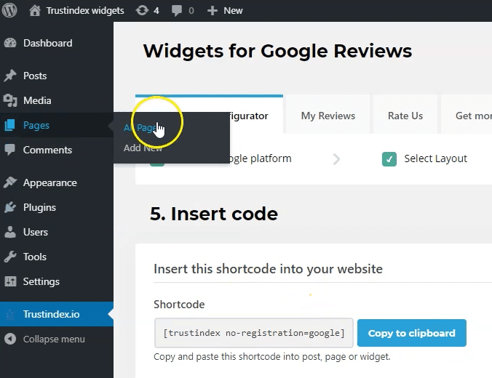Click the Select Layout step checkmark

pos(389,159)
